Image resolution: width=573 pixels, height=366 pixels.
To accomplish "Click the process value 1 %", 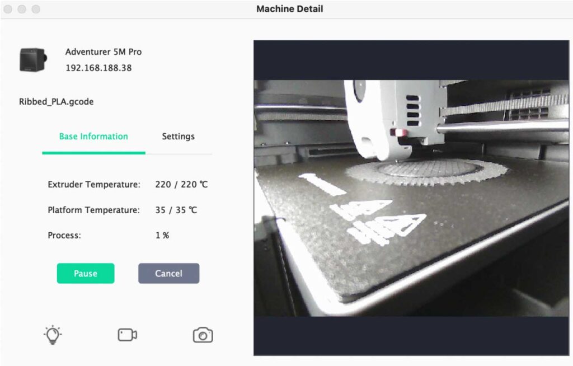I will [x=162, y=236].
